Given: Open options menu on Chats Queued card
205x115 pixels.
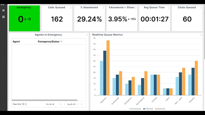Looking at the screenshot, I should [201, 8].
